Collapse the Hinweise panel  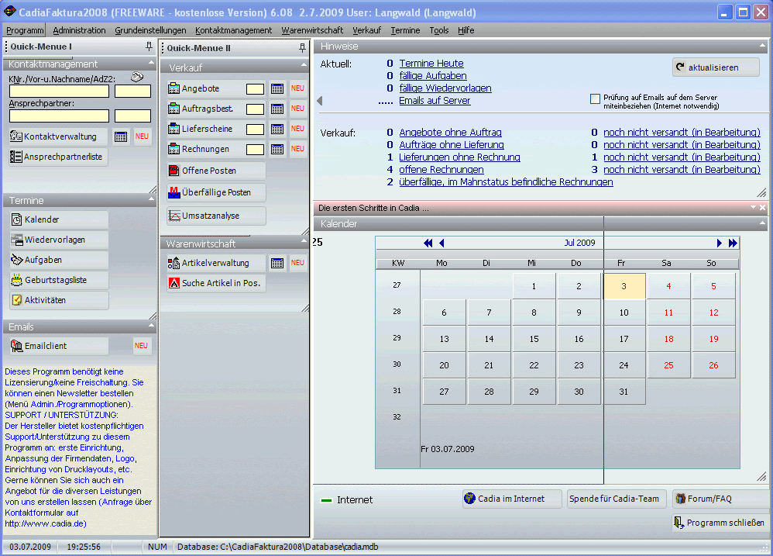(762, 46)
